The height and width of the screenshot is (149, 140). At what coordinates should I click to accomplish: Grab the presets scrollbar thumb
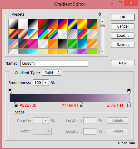pyautogui.click(x=102, y=26)
